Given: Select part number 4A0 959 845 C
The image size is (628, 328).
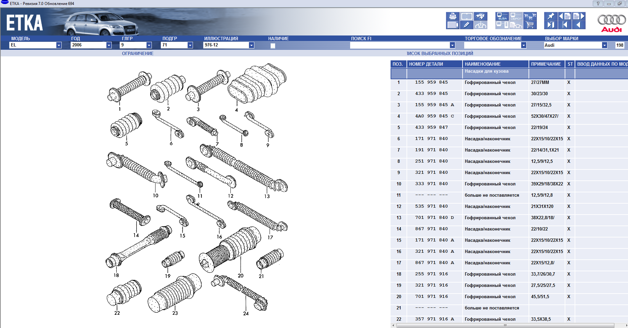Looking at the screenshot, I should click(x=434, y=116).
